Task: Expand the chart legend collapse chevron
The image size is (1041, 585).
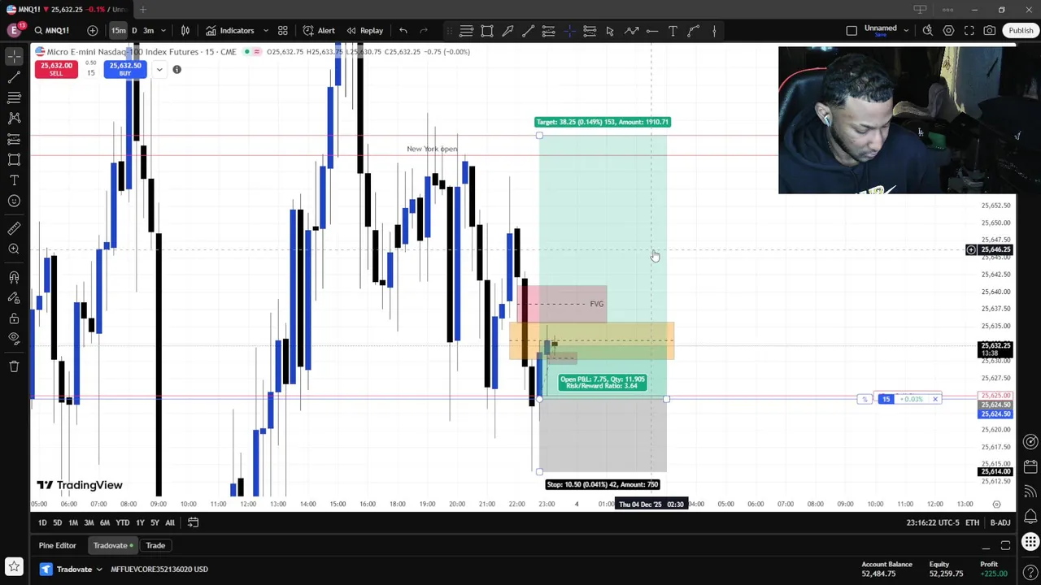Action: click(x=159, y=70)
